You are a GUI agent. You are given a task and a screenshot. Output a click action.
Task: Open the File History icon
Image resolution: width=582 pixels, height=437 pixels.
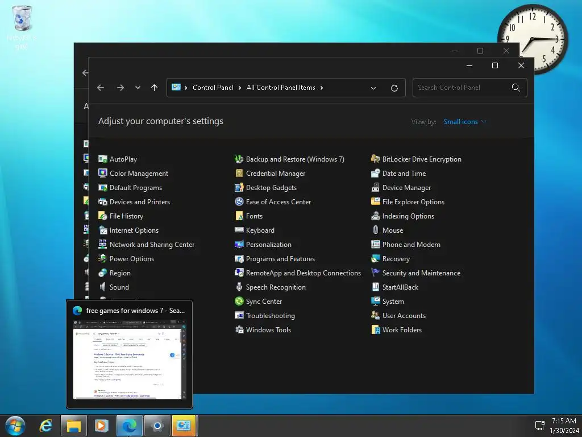tap(102, 216)
